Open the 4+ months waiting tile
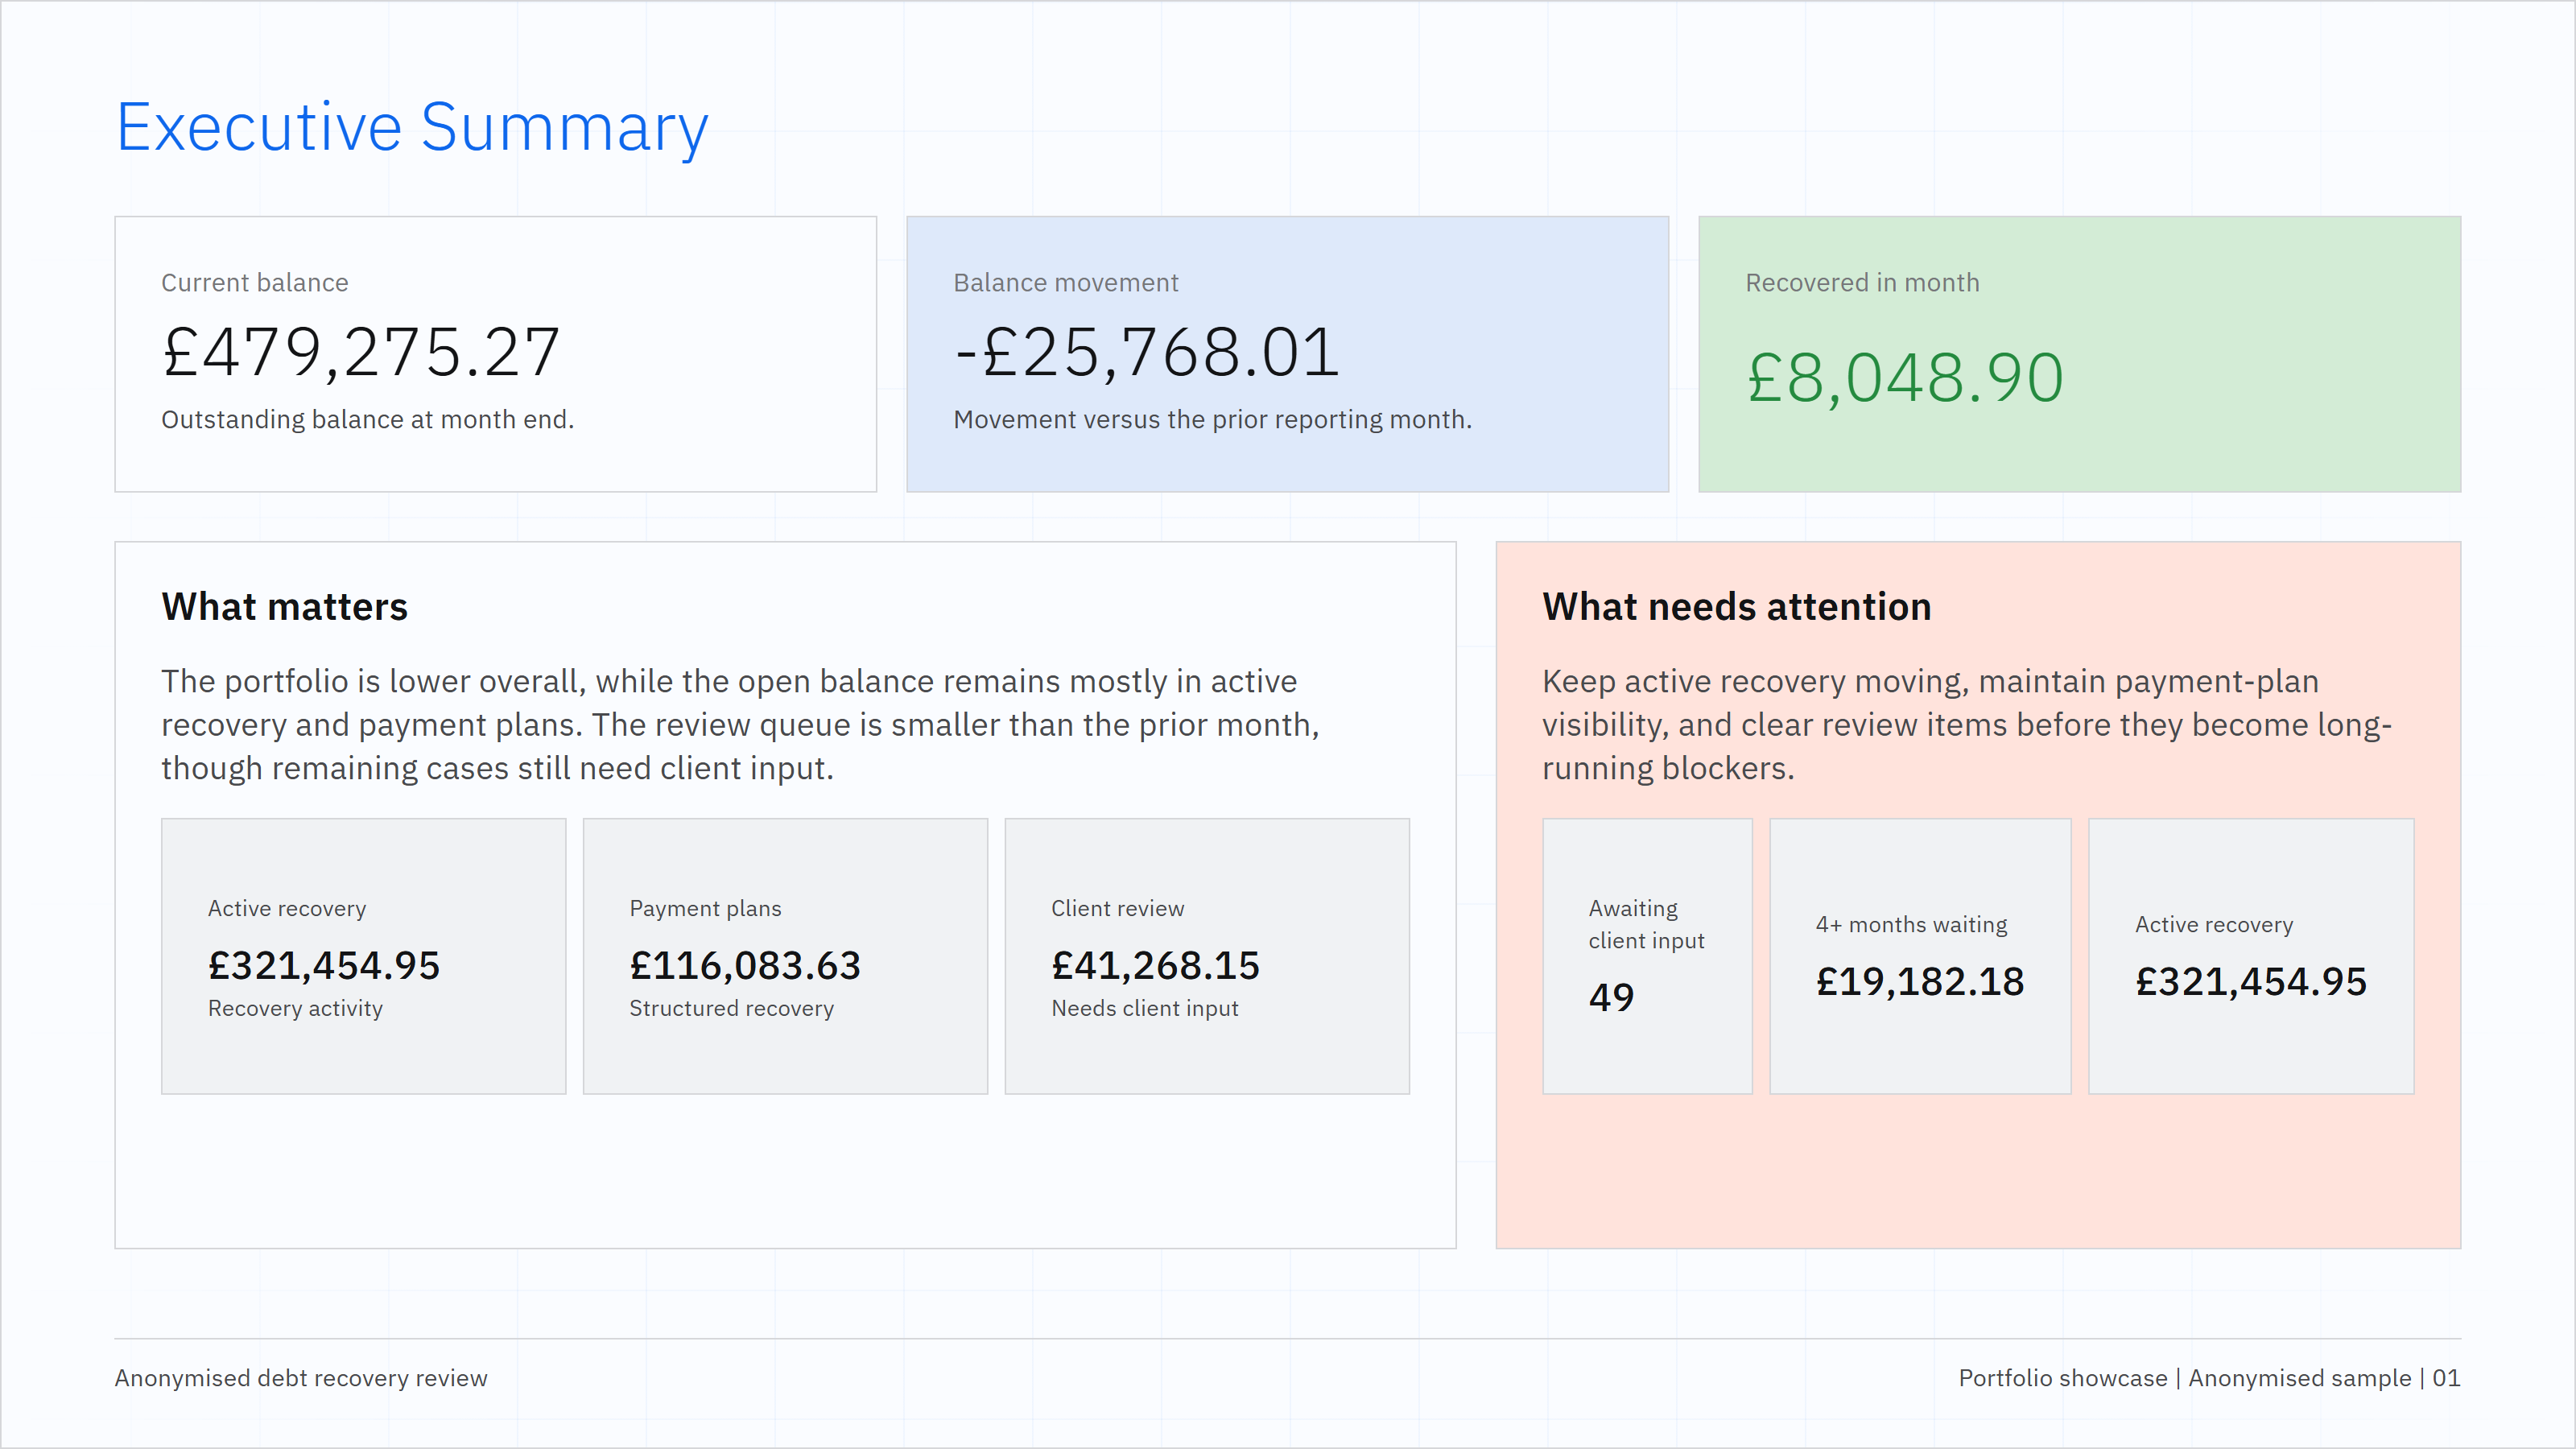The width and height of the screenshot is (2576, 1449). pos(1920,956)
